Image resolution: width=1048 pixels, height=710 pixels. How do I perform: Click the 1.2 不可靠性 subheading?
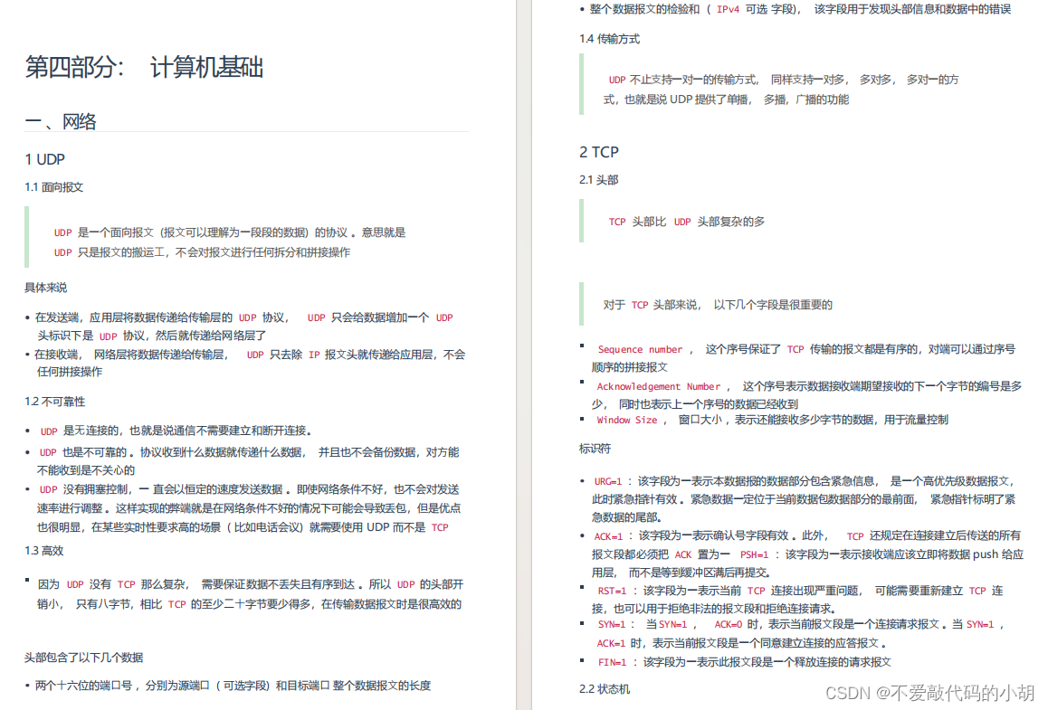(x=55, y=402)
